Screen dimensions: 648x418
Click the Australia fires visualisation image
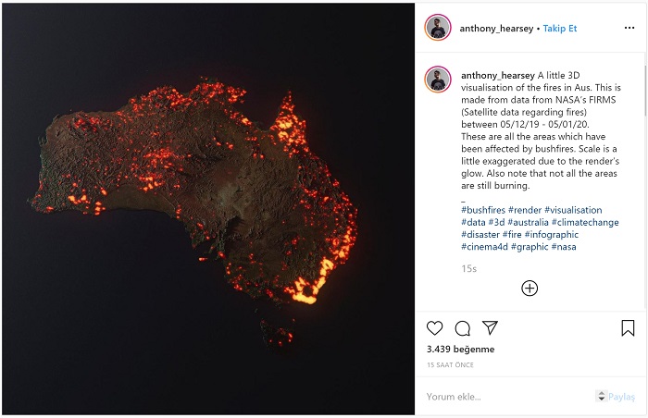207,209
